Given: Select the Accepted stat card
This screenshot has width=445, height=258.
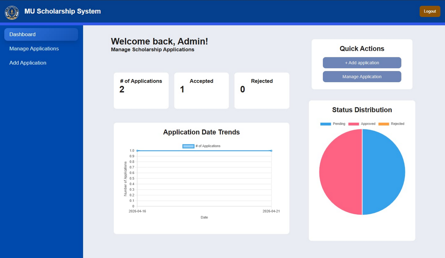Looking at the screenshot, I should click(201, 91).
